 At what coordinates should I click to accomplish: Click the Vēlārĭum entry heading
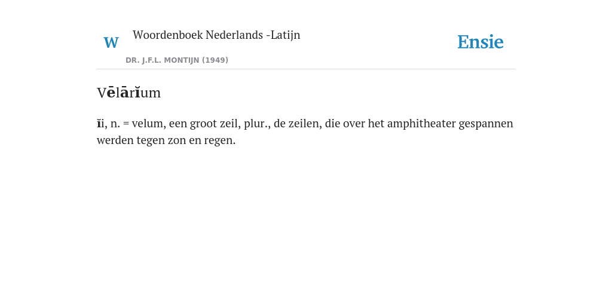[129, 93]
